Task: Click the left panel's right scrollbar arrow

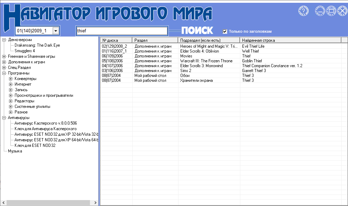Action: [x=96, y=202]
